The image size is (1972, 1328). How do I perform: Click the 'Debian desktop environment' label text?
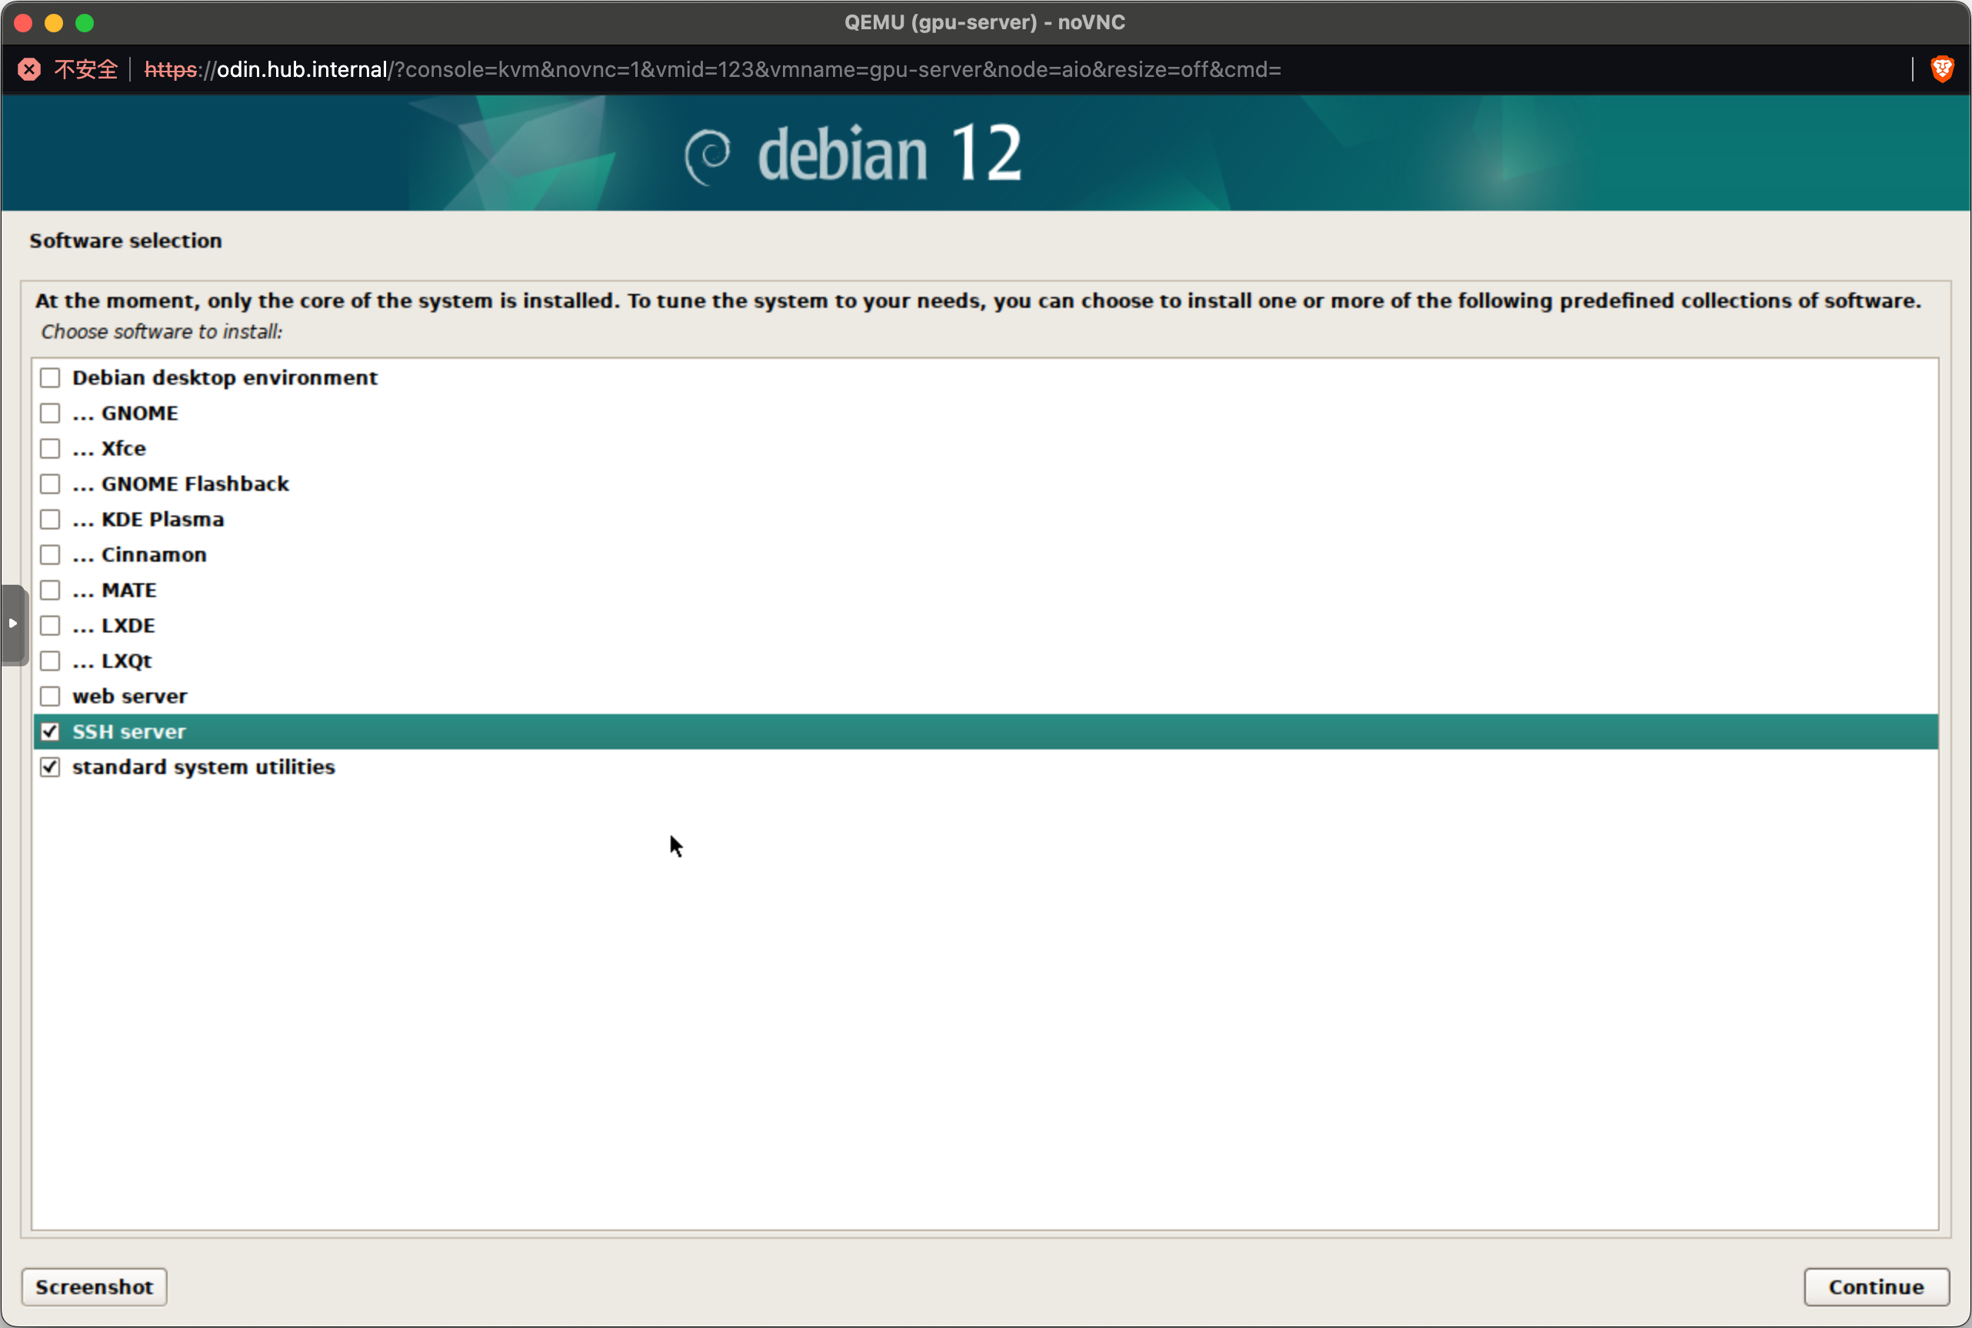(x=225, y=378)
